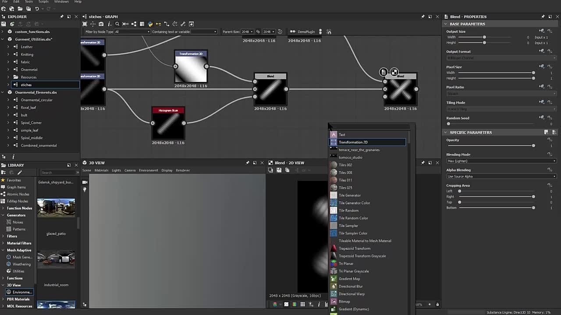Select Tile Generator in the node list
This screenshot has height=315, width=561.
point(349,196)
